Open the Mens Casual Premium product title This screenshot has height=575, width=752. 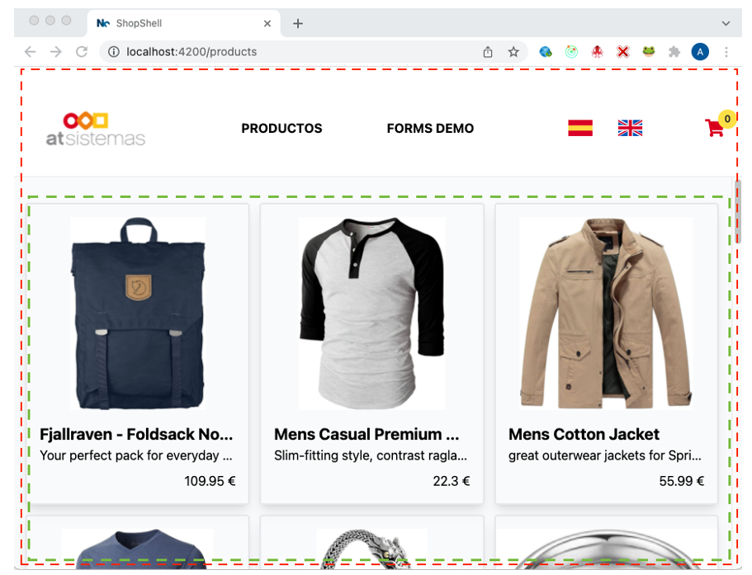tap(367, 434)
